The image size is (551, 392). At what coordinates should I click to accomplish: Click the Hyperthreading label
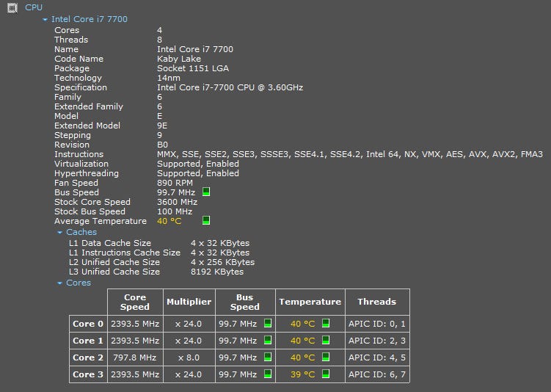click(87, 173)
